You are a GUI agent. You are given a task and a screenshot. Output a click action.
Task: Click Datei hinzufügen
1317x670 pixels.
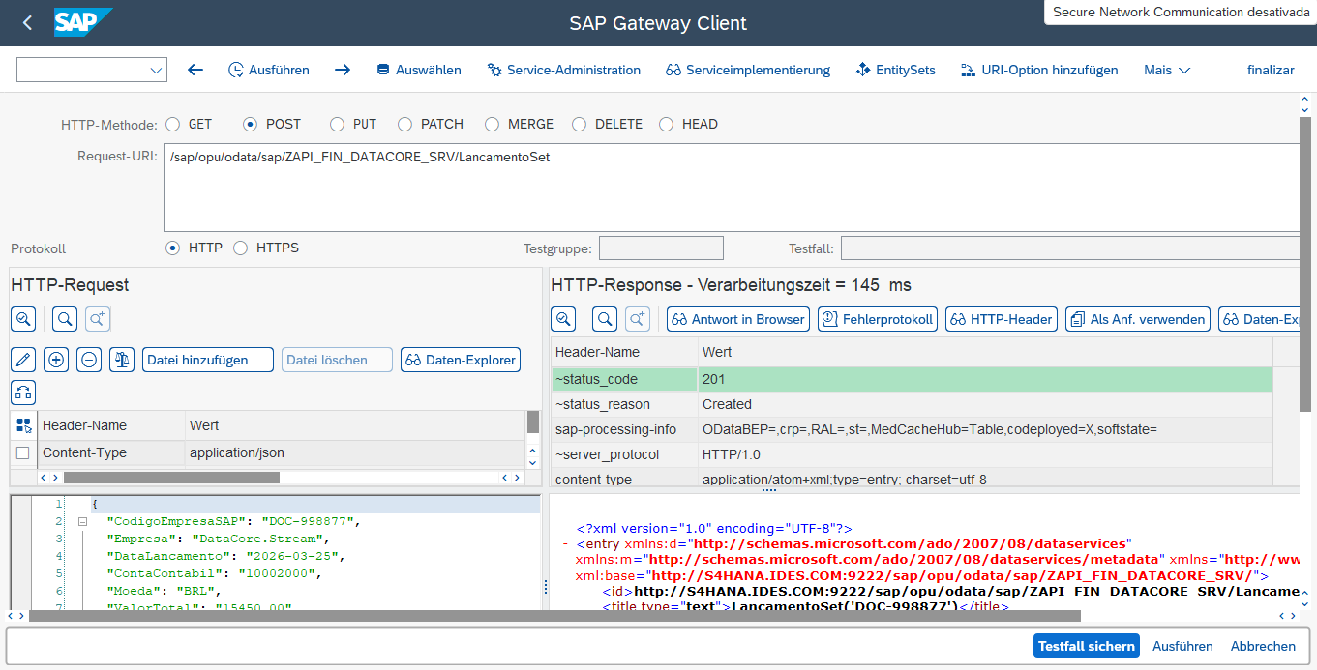coord(208,360)
